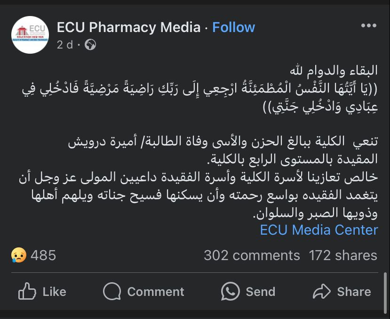
Task: View the 485 reactions list
Action: [x=43, y=255]
